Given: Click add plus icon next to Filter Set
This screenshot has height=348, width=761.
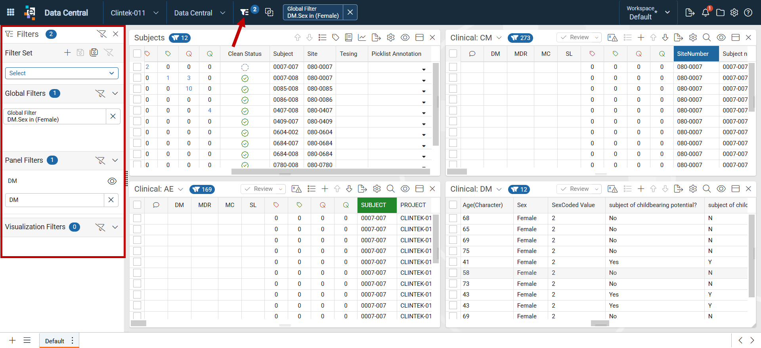Looking at the screenshot, I should [67, 53].
